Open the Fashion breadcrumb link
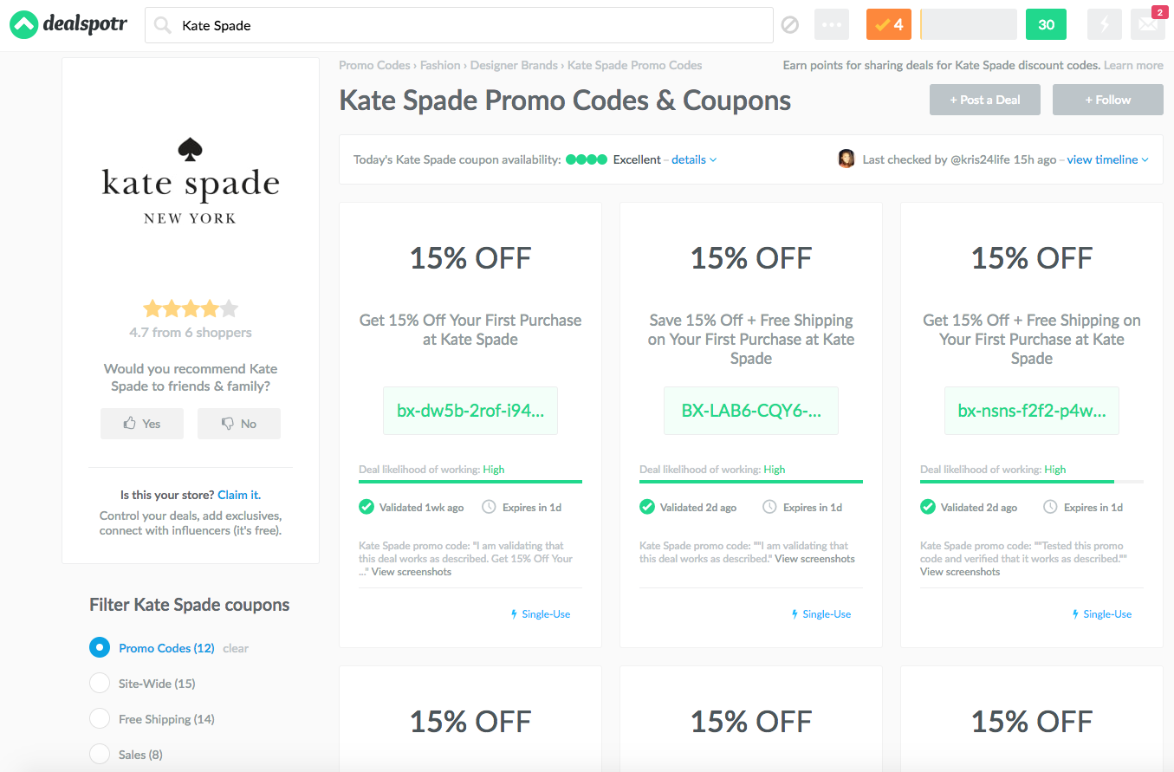The image size is (1174, 772). (440, 65)
